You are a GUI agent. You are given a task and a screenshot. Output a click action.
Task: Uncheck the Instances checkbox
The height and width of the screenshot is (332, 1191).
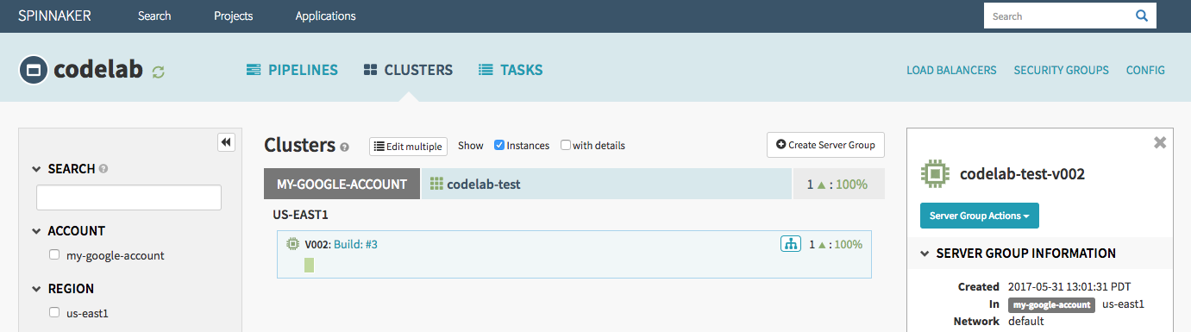[499, 145]
